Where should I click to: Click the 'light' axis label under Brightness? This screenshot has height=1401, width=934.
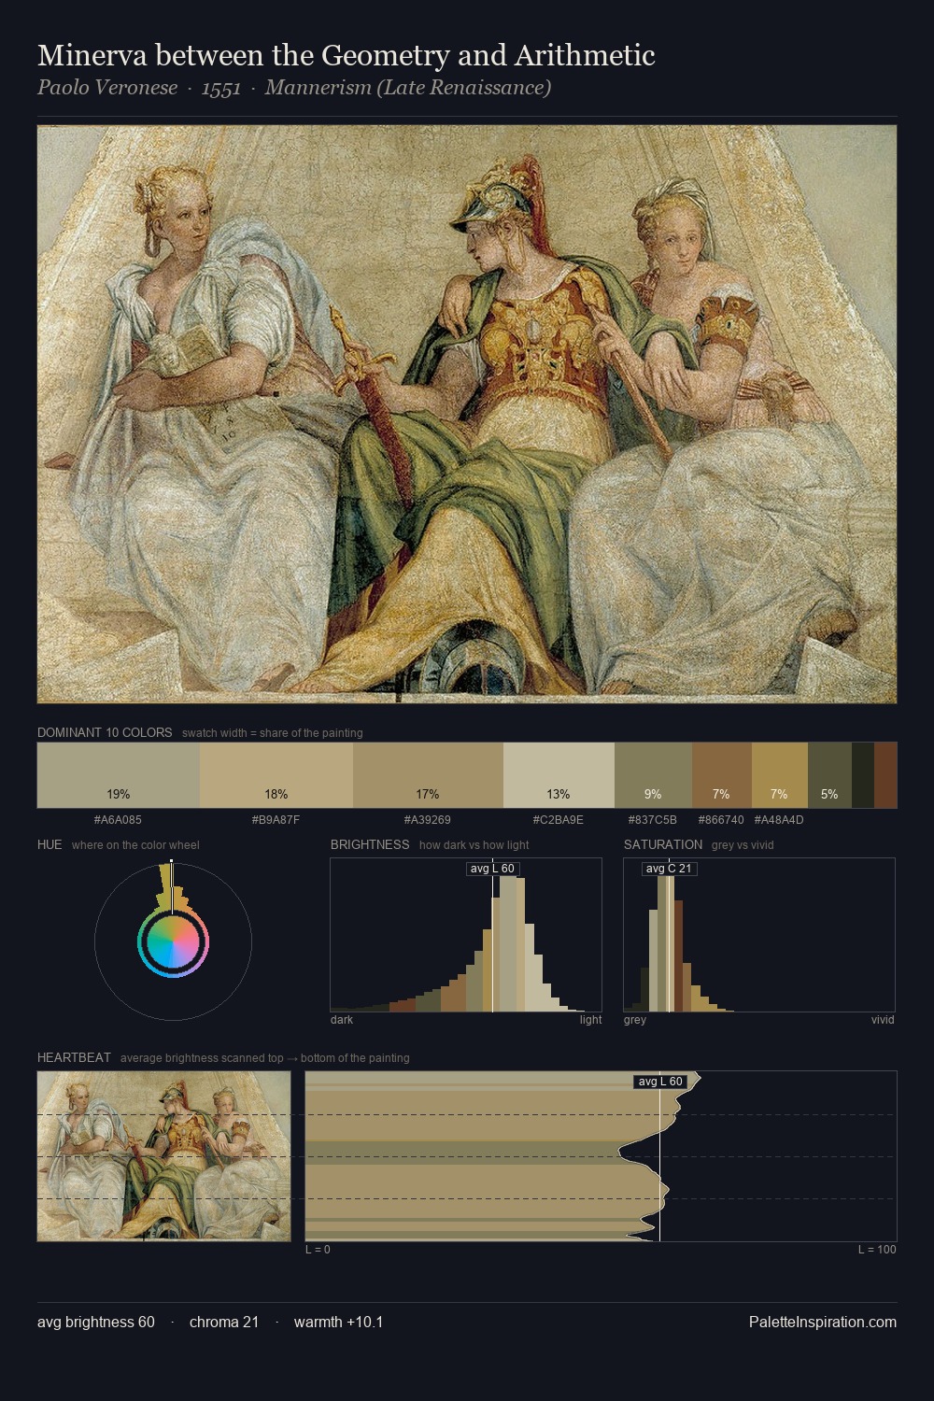pyautogui.click(x=591, y=1020)
